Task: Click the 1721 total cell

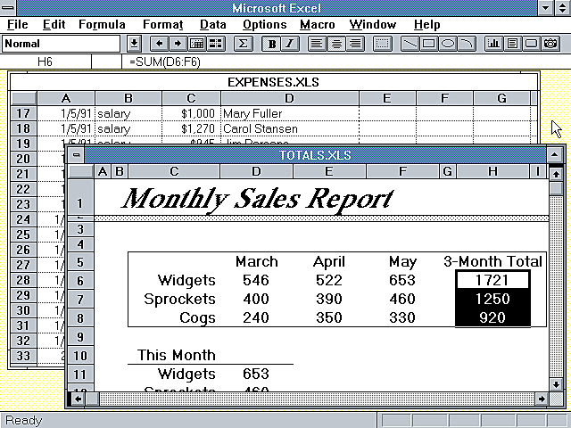Action: click(492, 280)
